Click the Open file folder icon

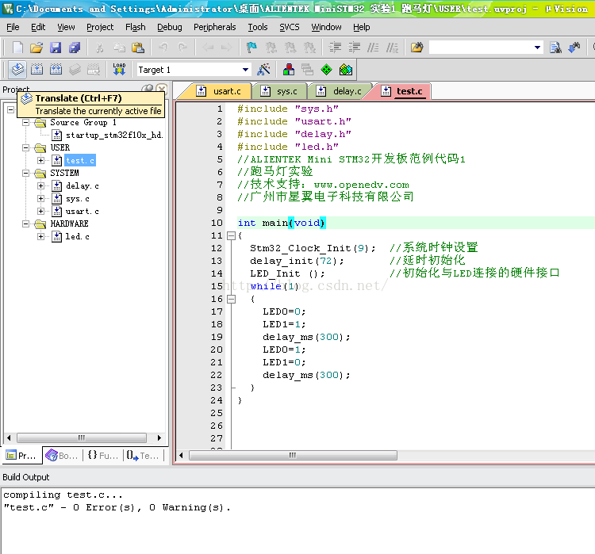tap(36, 48)
